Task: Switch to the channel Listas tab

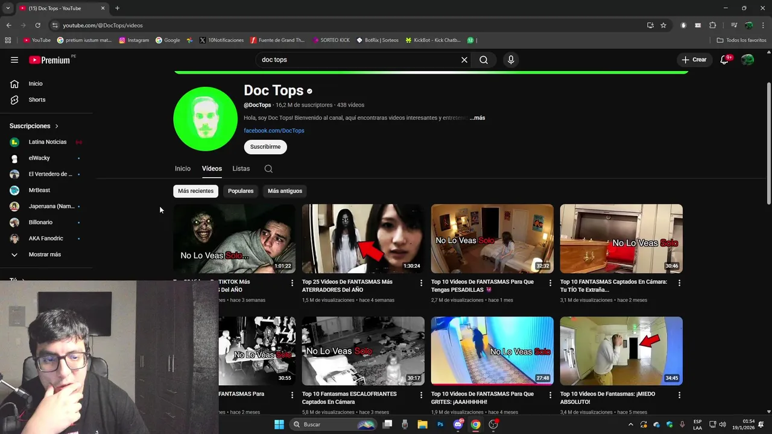Action: click(241, 169)
